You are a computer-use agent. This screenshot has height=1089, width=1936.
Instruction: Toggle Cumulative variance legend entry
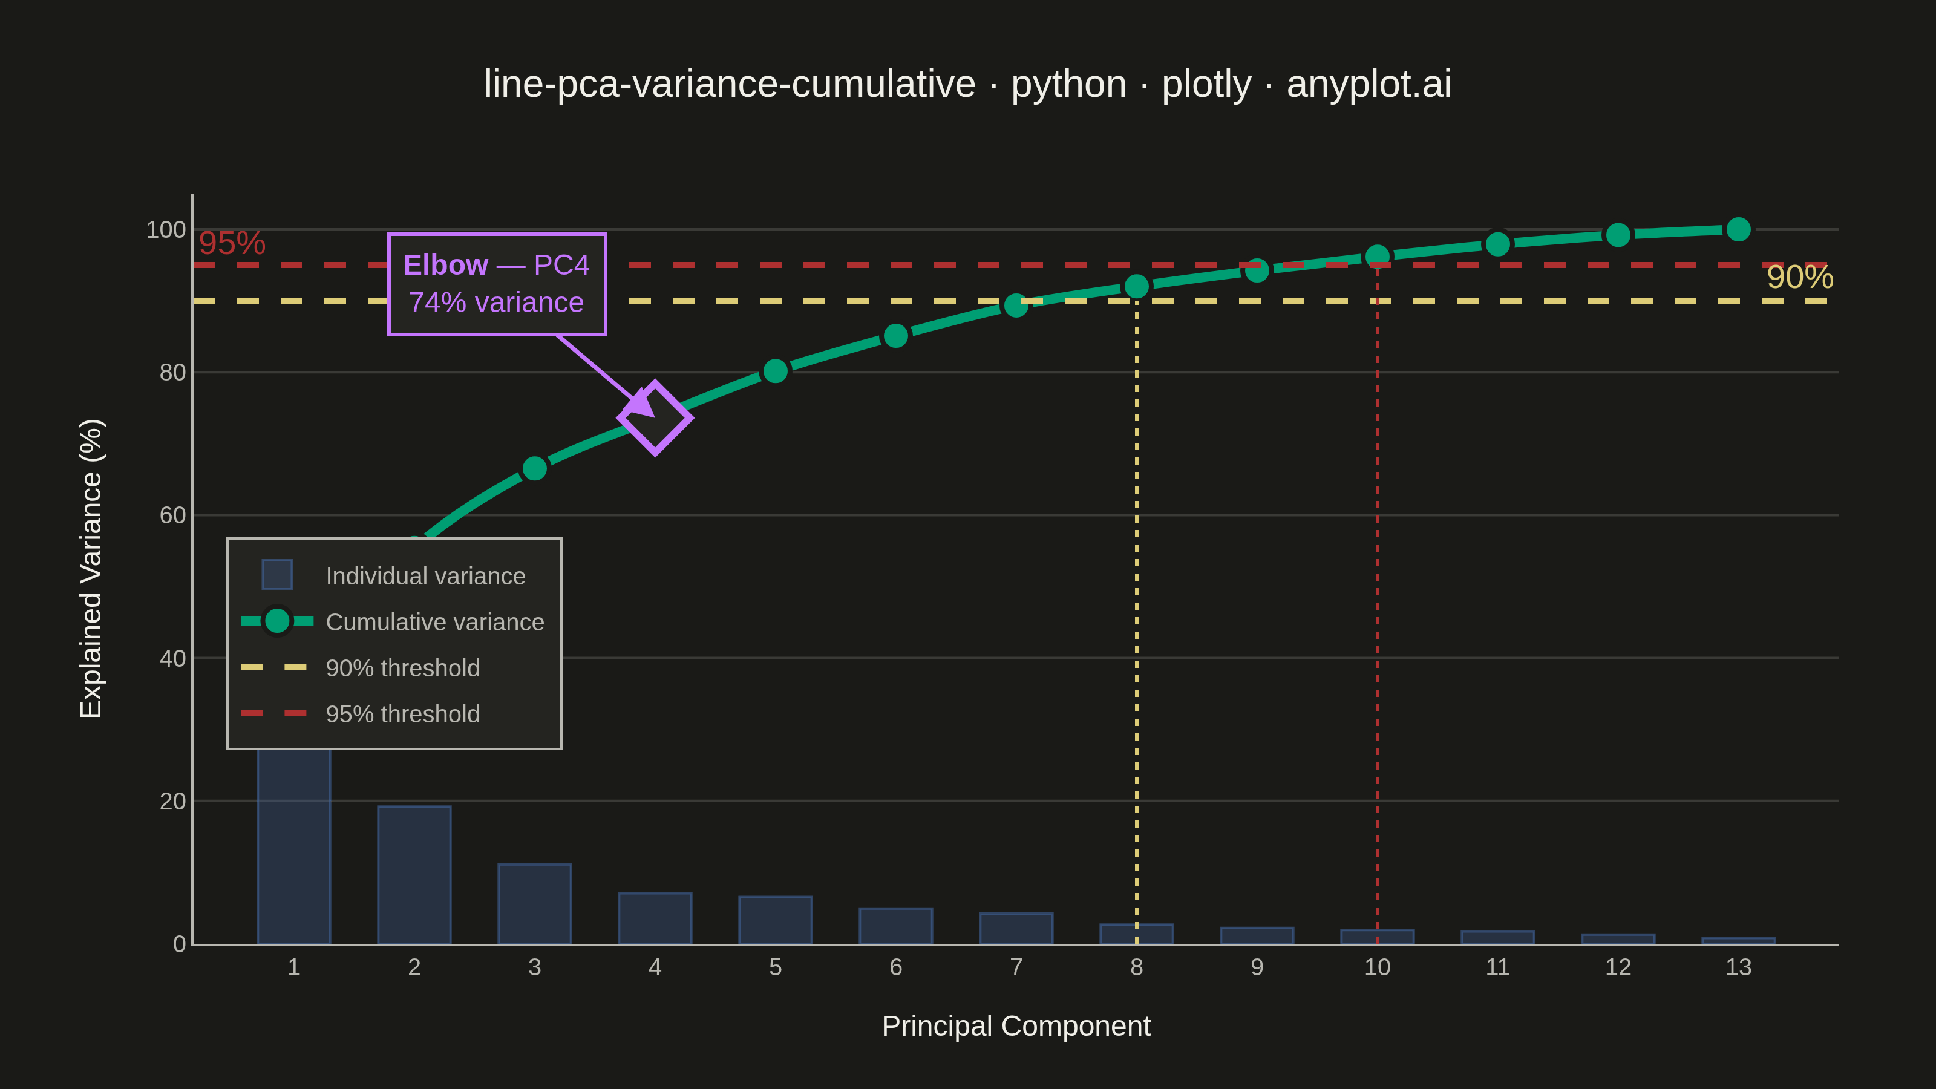[393, 621]
